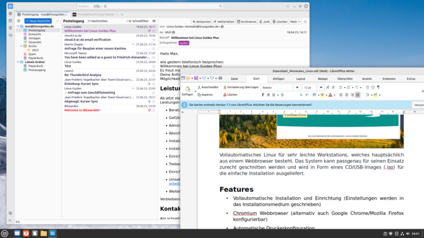The width and height of the screenshot is (424, 238).
Task: Open folder pane options (three dots)
Action: 57,21
